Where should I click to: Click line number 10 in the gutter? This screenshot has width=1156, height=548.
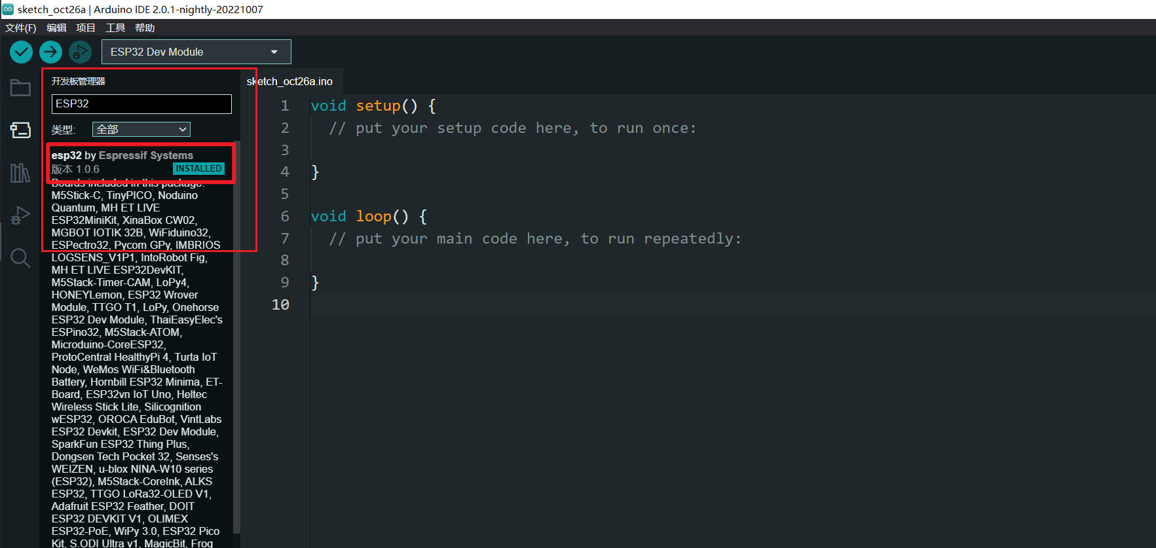pyautogui.click(x=280, y=304)
